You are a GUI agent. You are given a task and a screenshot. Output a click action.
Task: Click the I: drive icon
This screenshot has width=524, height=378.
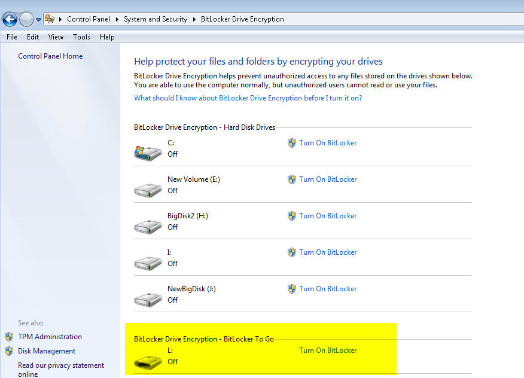click(x=147, y=263)
